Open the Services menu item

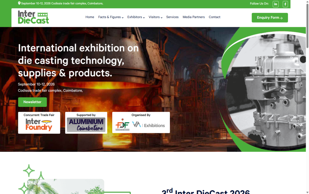(x=172, y=17)
